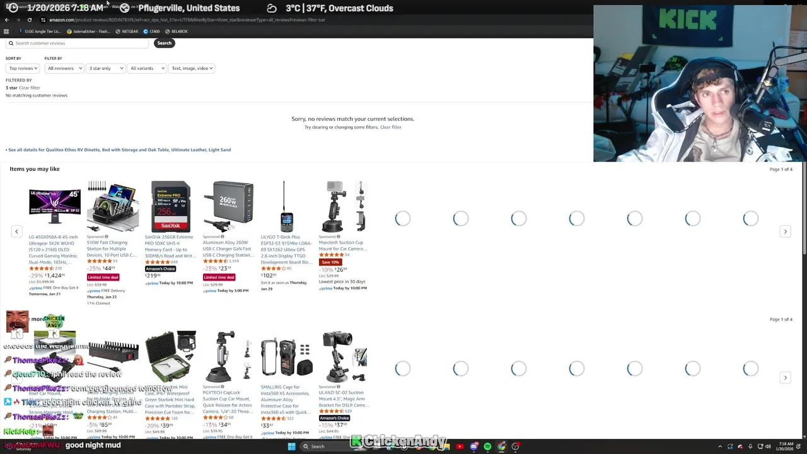Open the LILYGO T-Deck Plus product title
Image resolution: width=807 pixels, height=454 pixels.
click(x=286, y=250)
